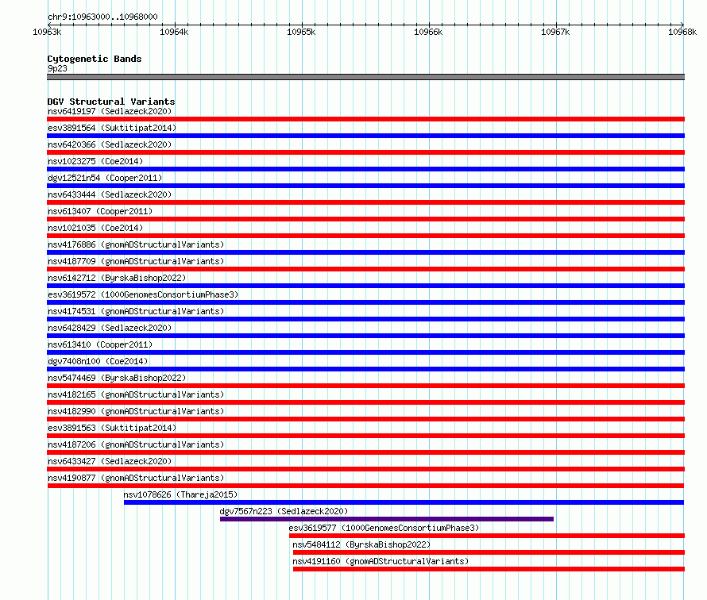Select the blue esv3891564 variant bar
Screen dimensions: 707x600
(365, 136)
